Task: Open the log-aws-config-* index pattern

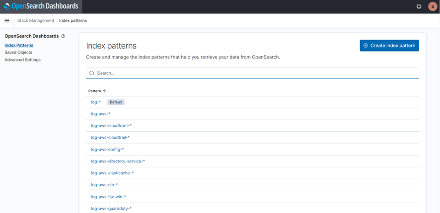Action: [107, 150]
